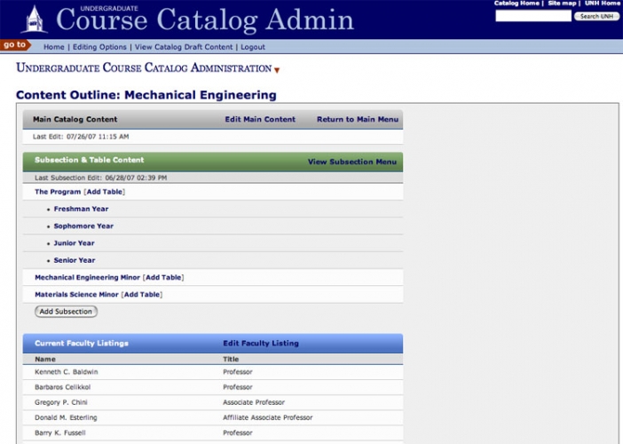Click 'Current Faculty Listings' header label

(82, 343)
